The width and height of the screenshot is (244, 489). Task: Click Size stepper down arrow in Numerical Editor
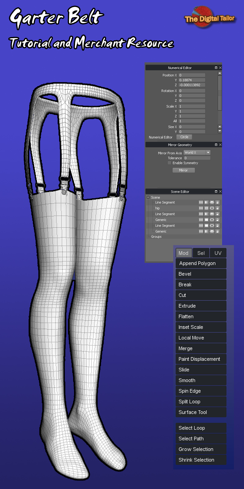click(220, 131)
